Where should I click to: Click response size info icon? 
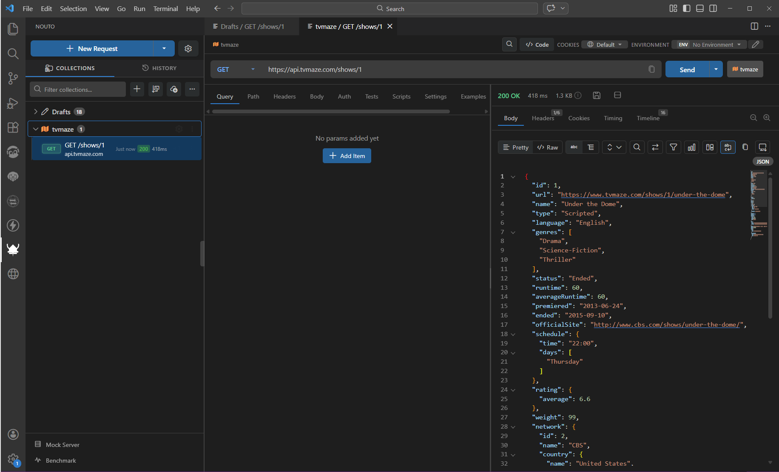[578, 96]
